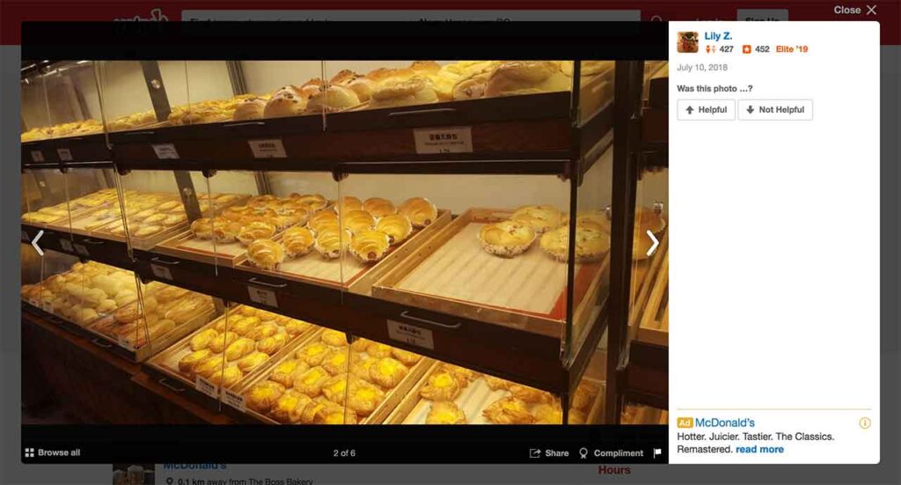Show the previous photo with left arrow
Screen dimensions: 901x485
(38, 243)
